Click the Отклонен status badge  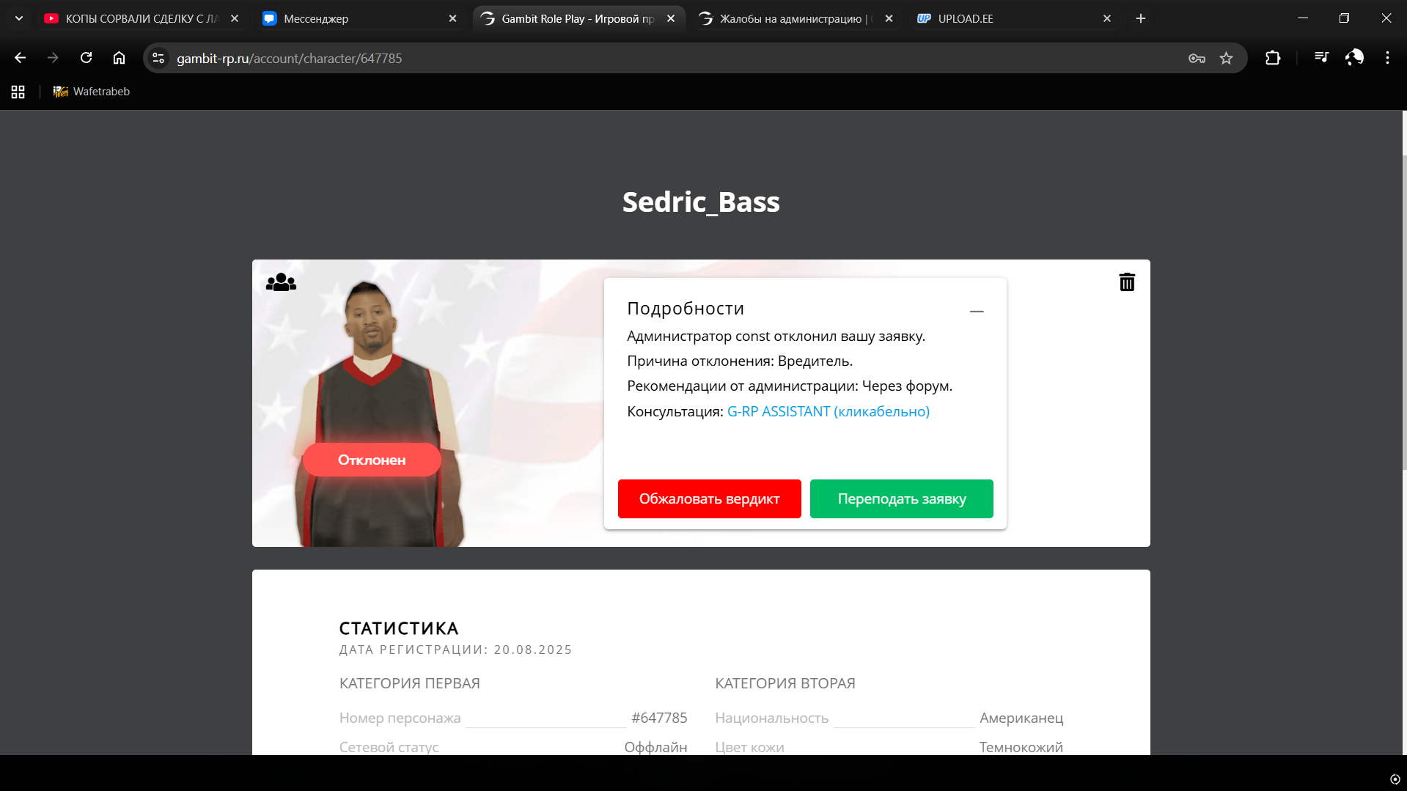coord(372,460)
